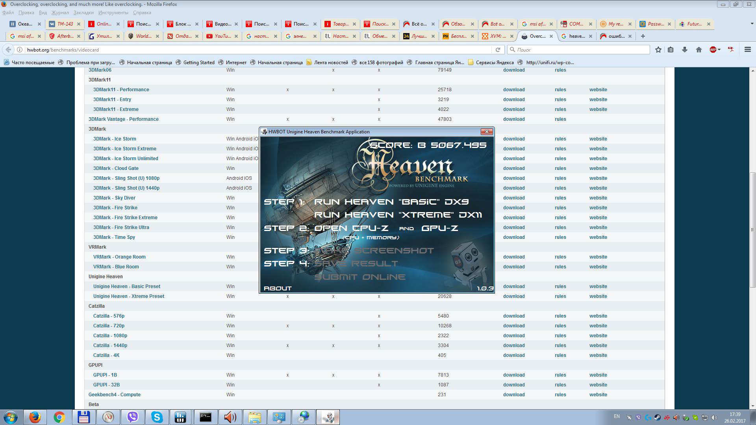Viewport: 756px width, 425px height.
Task: Open the Geekbench4 - Compute link
Action: 114,395
